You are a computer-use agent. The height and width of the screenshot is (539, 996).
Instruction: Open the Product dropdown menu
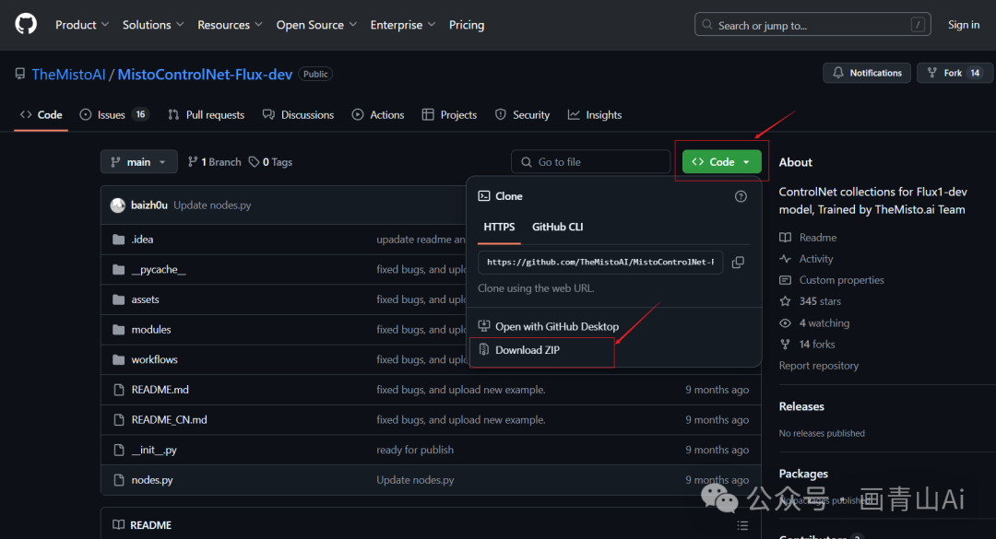pos(82,25)
